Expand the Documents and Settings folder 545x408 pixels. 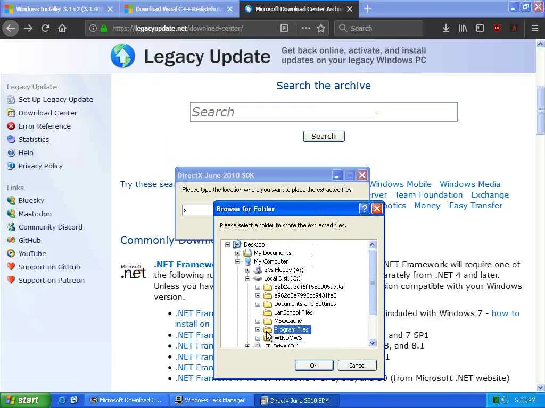tap(258, 304)
